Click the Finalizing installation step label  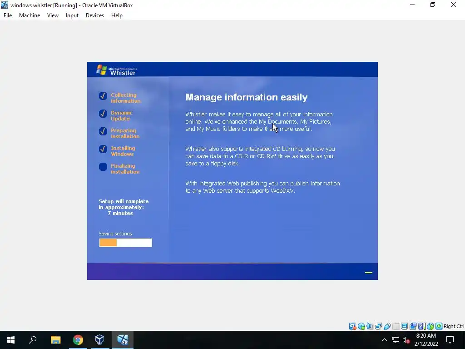tap(125, 169)
